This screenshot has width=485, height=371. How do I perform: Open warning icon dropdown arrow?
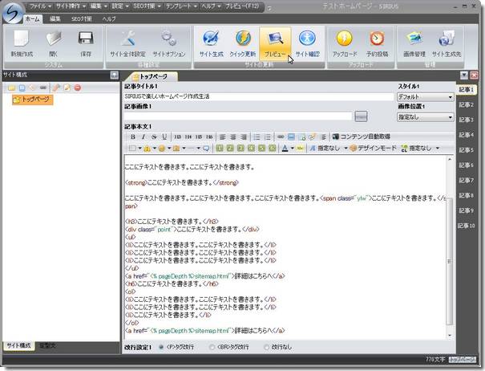point(155,149)
